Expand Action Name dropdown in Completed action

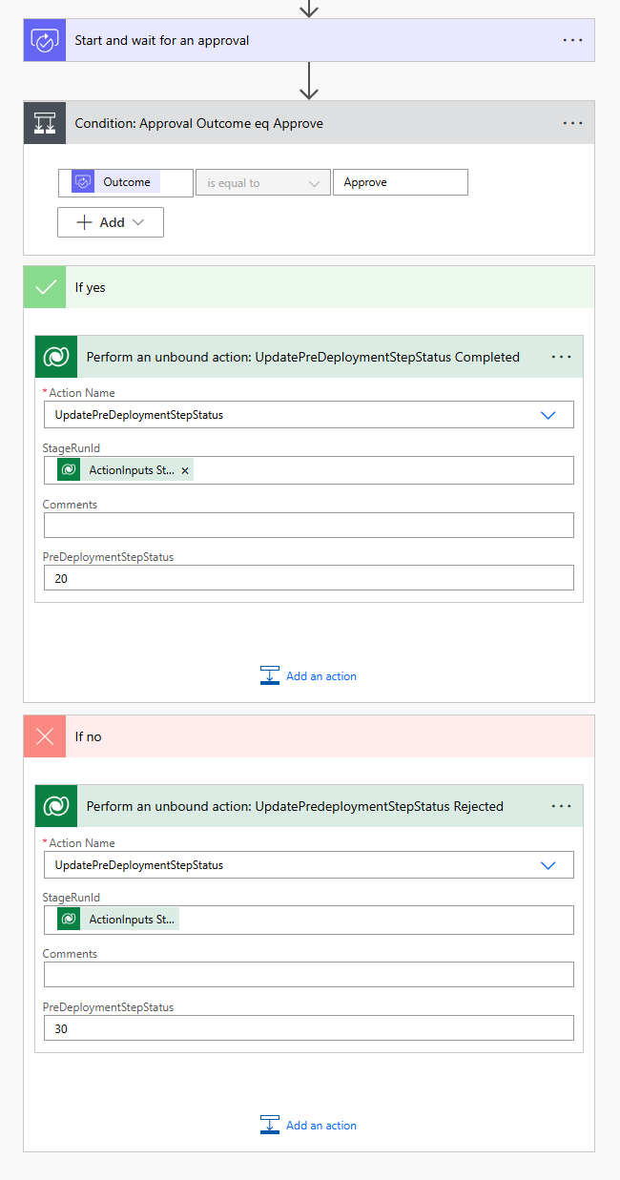click(x=548, y=415)
